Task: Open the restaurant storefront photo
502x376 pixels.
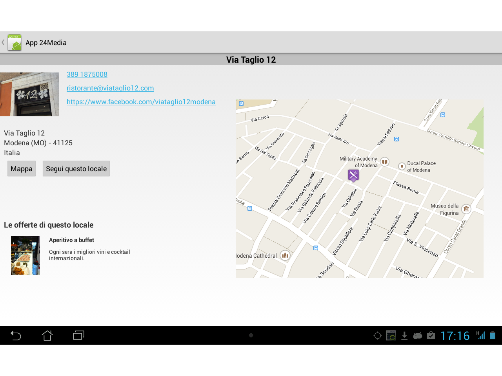Action: pos(29,94)
